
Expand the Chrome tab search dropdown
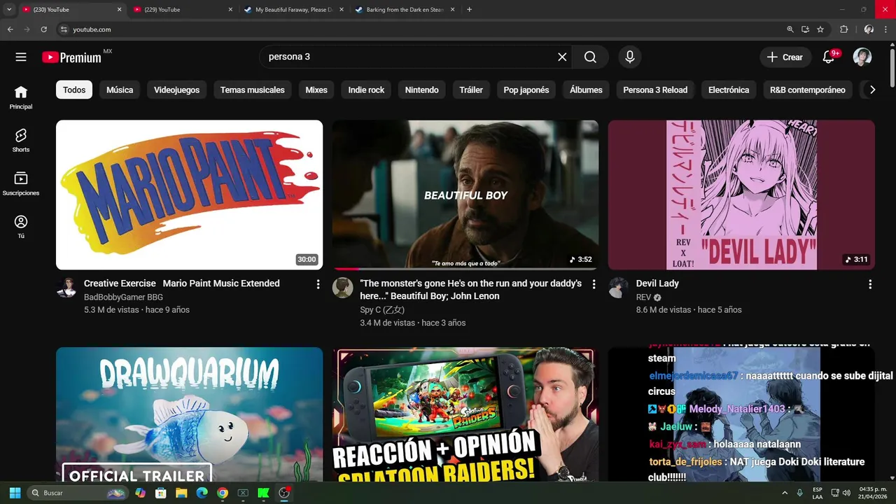coord(9,10)
